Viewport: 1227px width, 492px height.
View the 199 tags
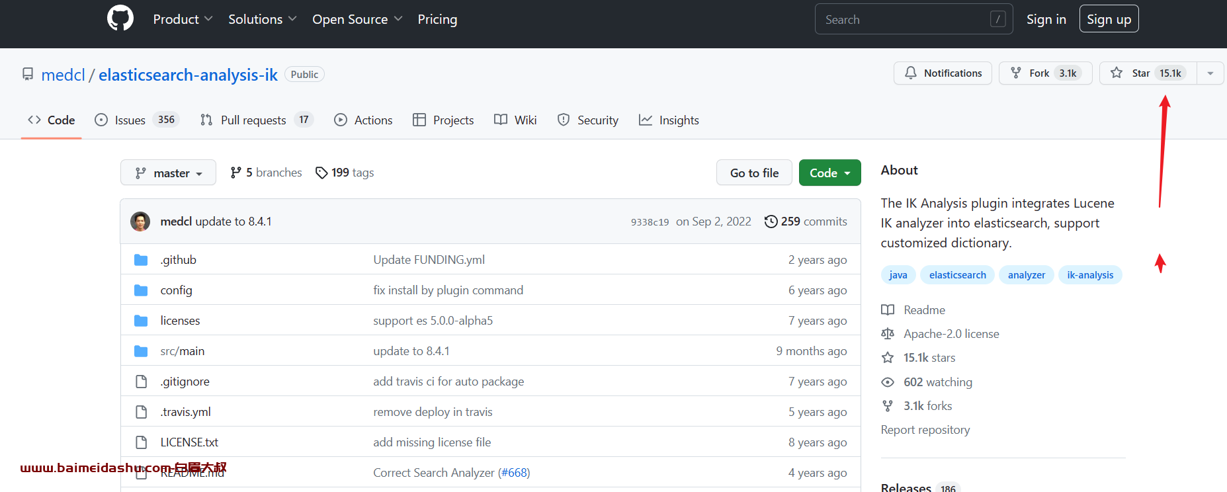click(x=345, y=173)
